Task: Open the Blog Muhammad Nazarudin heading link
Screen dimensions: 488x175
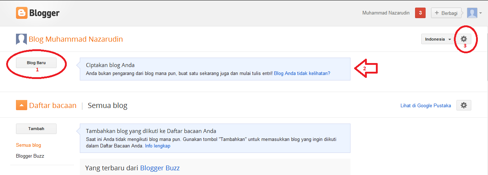Action: 76,39
